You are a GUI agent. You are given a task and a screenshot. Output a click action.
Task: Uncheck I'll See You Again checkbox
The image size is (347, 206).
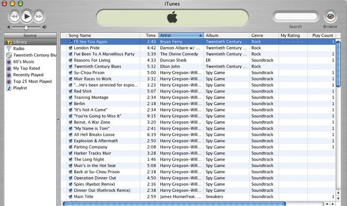(70, 42)
